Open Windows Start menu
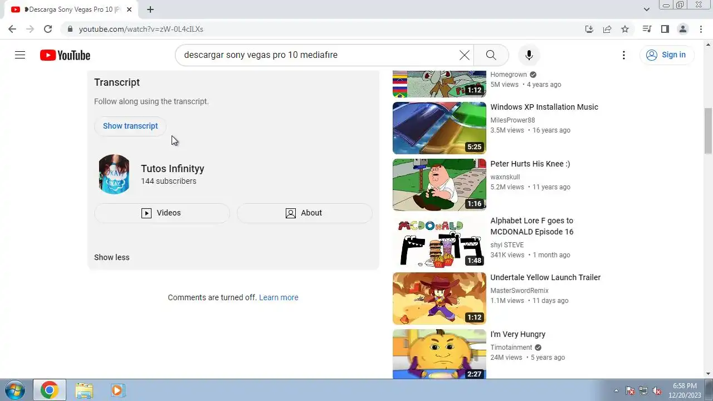Viewport: 713px width, 401px height. (x=15, y=390)
